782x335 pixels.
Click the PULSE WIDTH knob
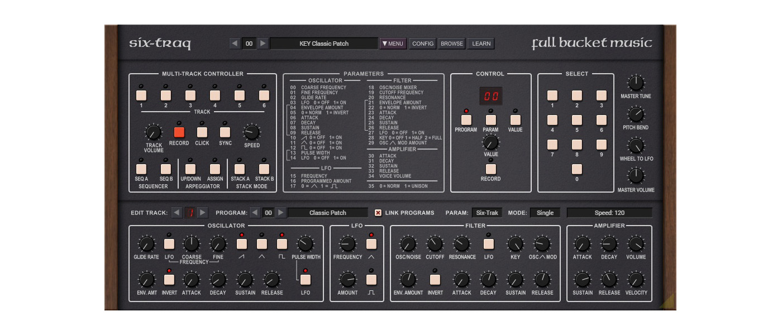coord(306,244)
